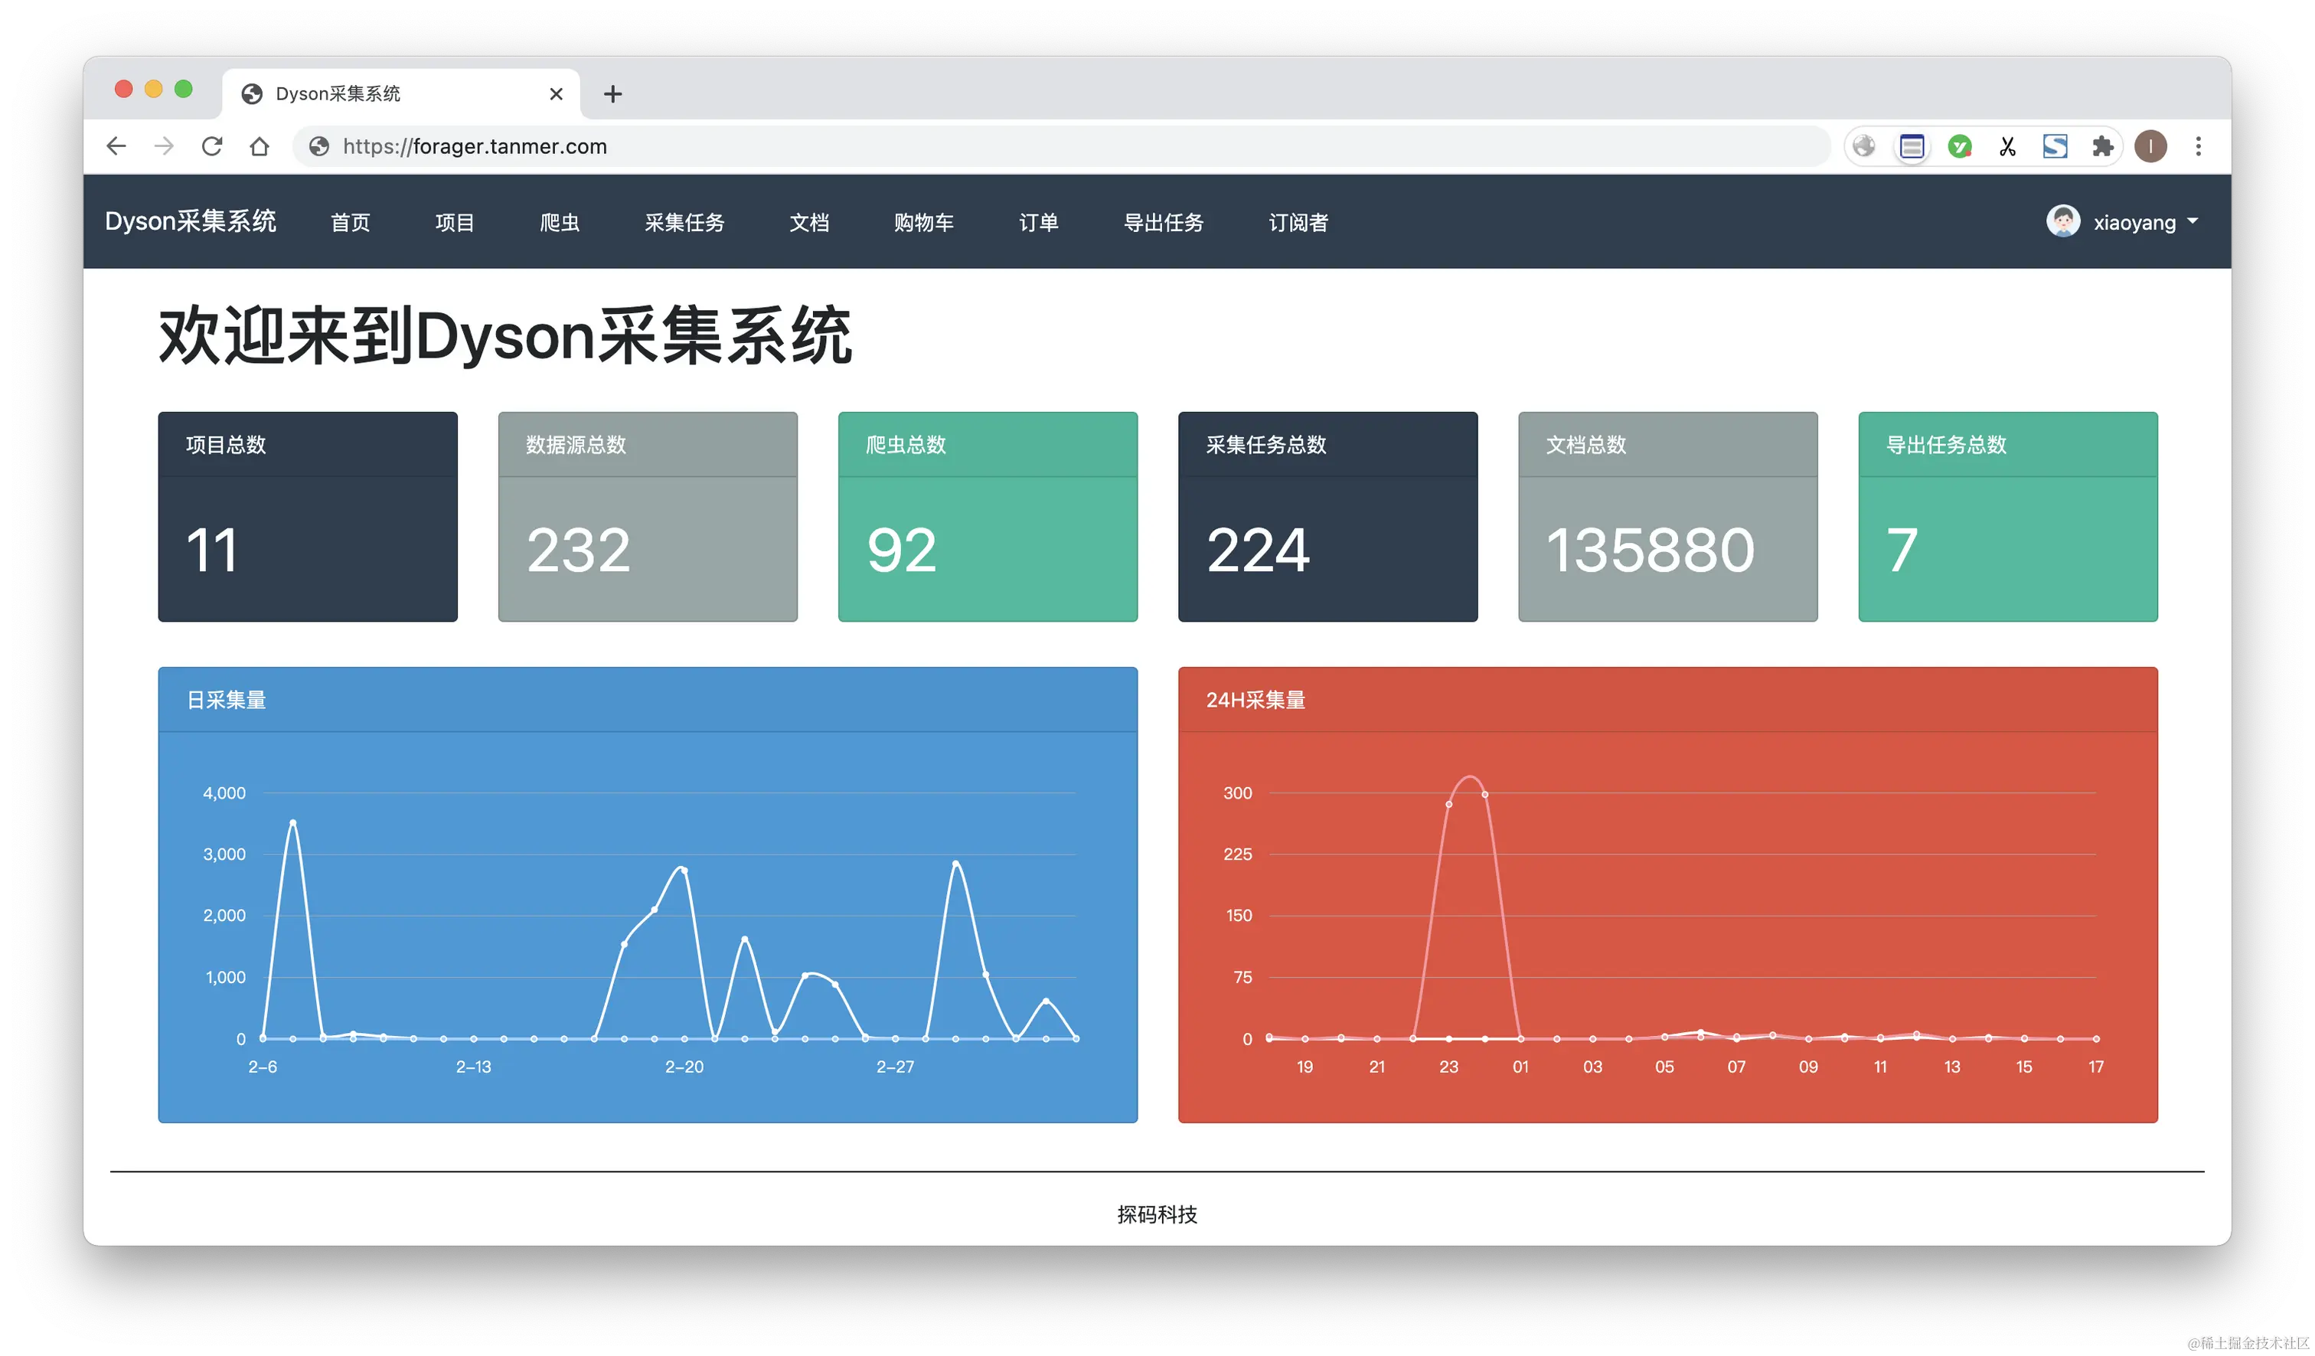The height and width of the screenshot is (1356, 2315).
Task: Click the Dyson采集系统 brand link
Action: pyautogui.click(x=190, y=221)
